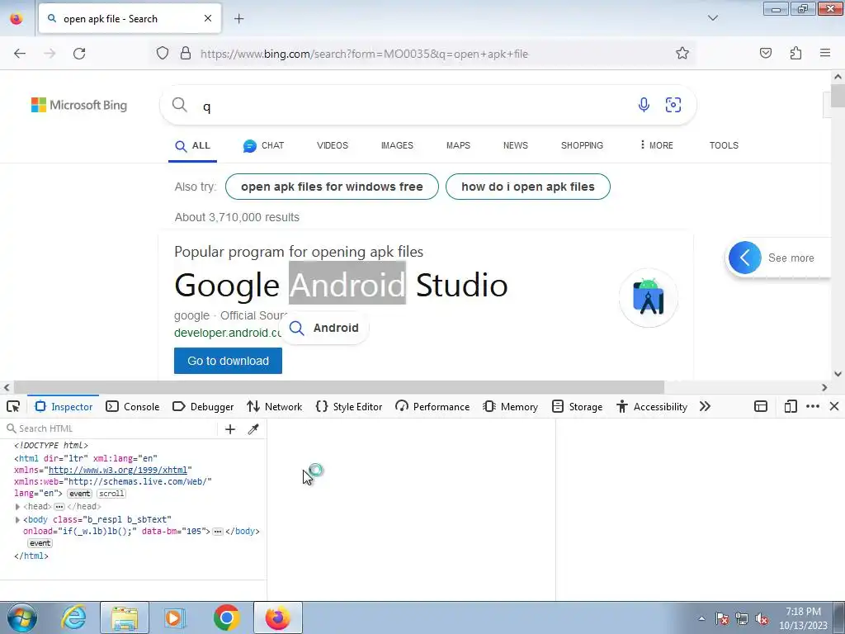Open the Windows Start button
The height and width of the screenshot is (634, 845).
21,617
